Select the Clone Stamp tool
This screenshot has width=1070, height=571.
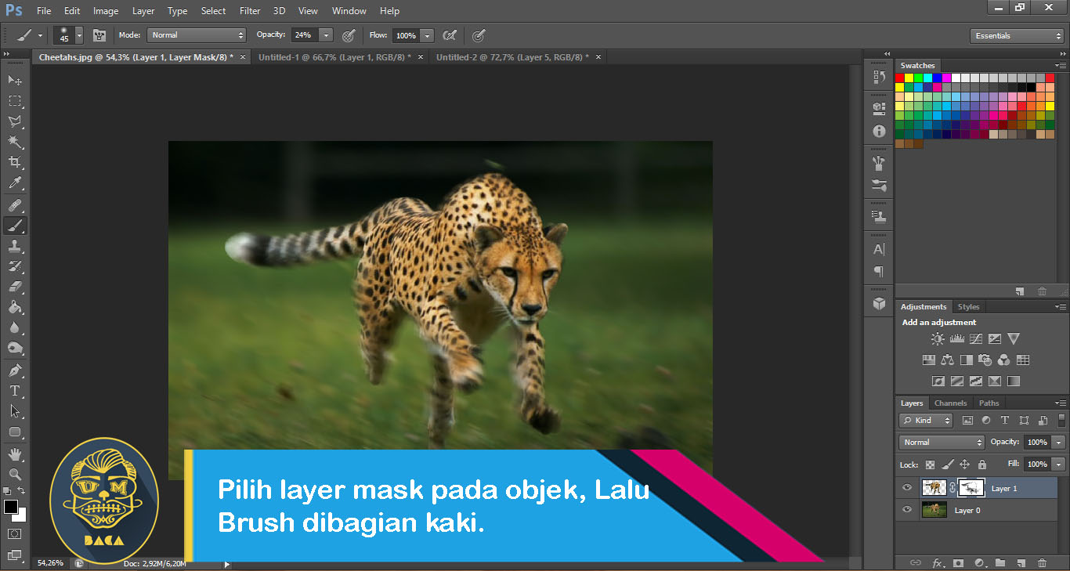pos(16,246)
